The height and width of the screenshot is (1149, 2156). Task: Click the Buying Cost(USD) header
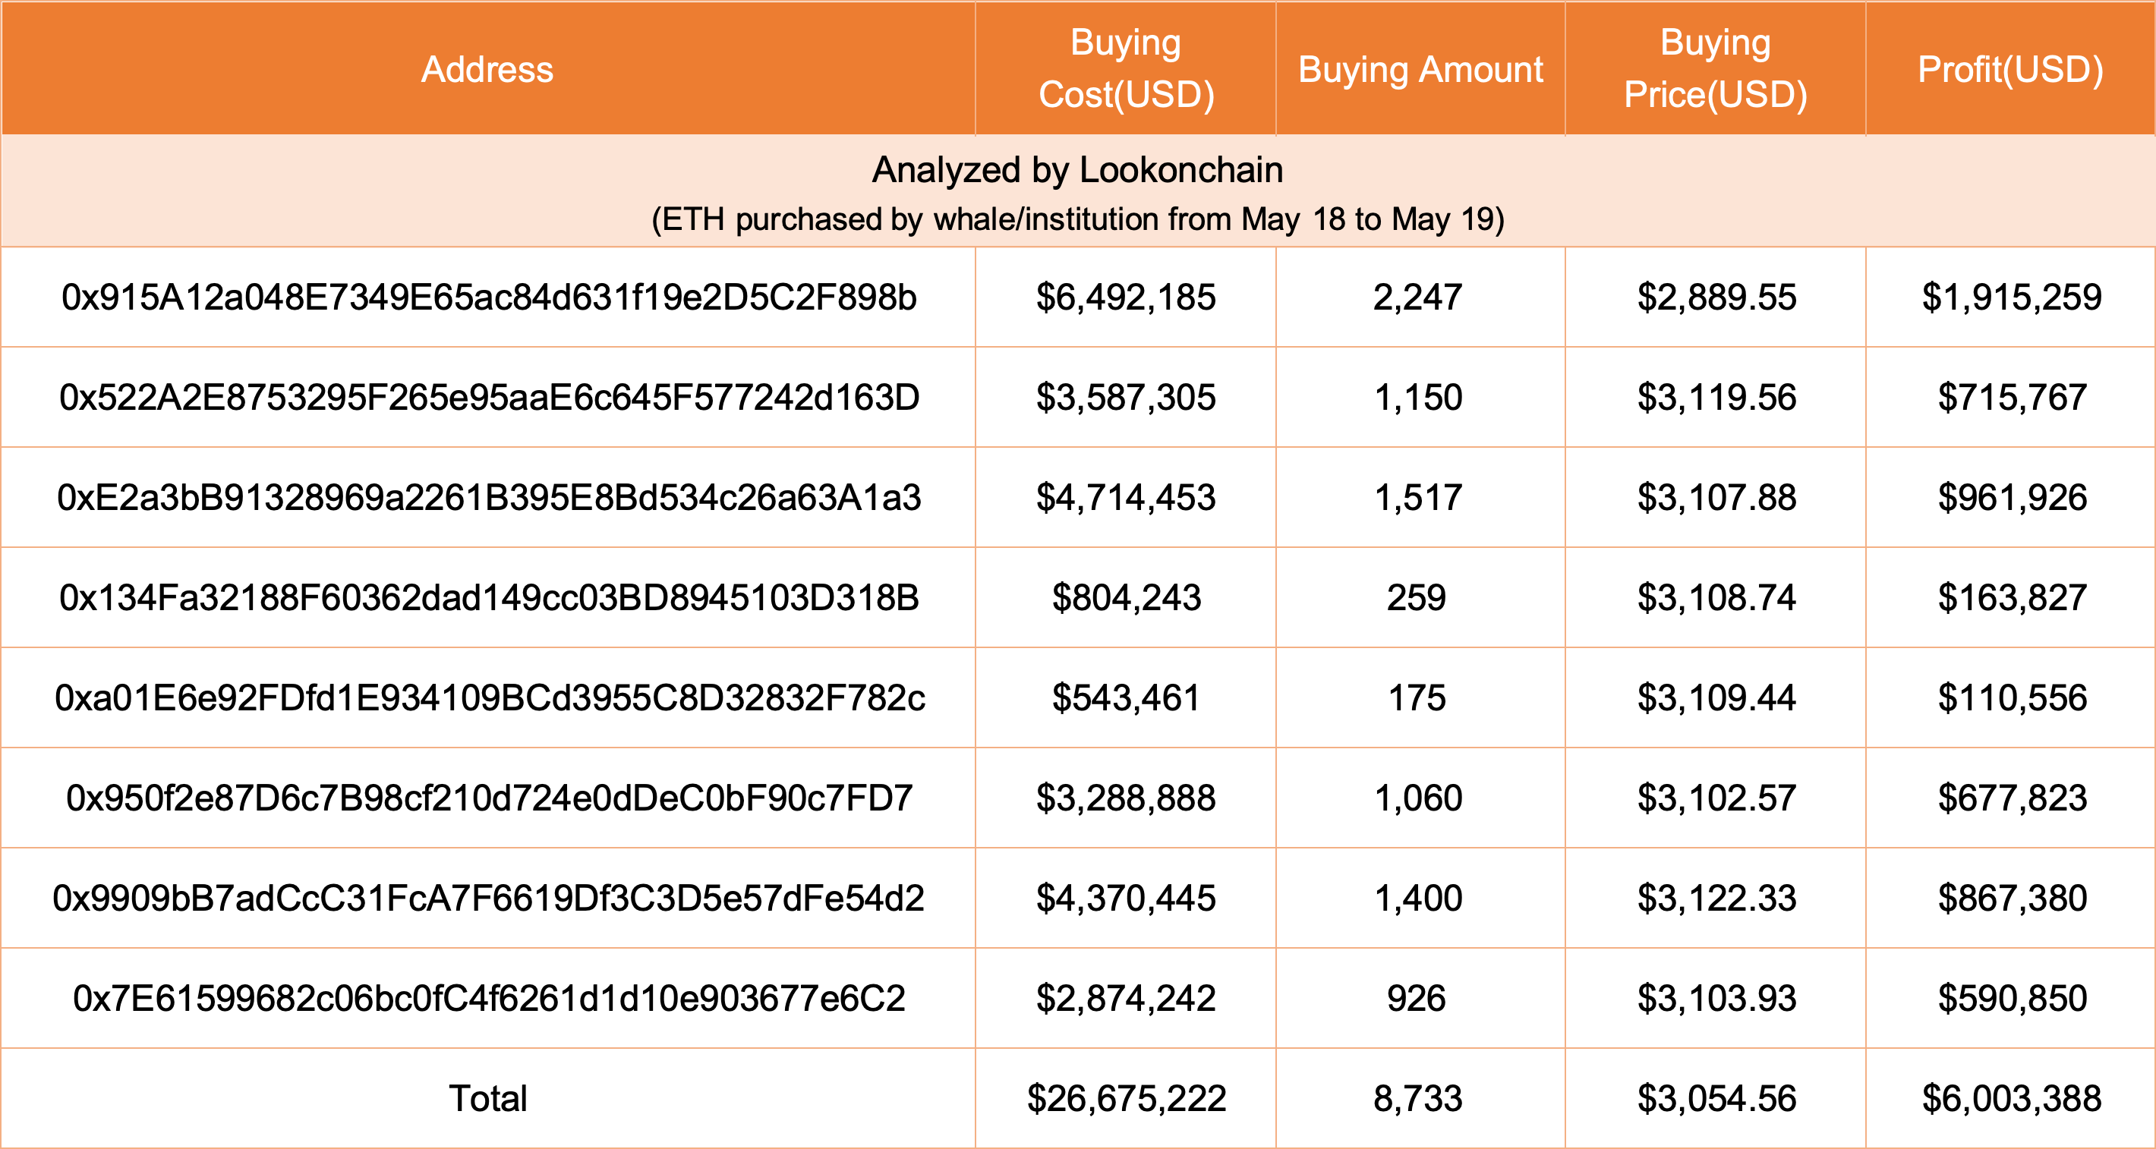[x=1126, y=68]
